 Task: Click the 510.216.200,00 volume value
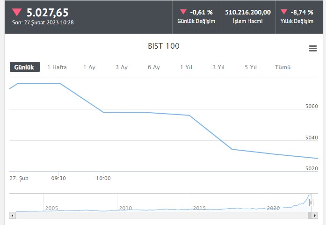pyautogui.click(x=248, y=12)
